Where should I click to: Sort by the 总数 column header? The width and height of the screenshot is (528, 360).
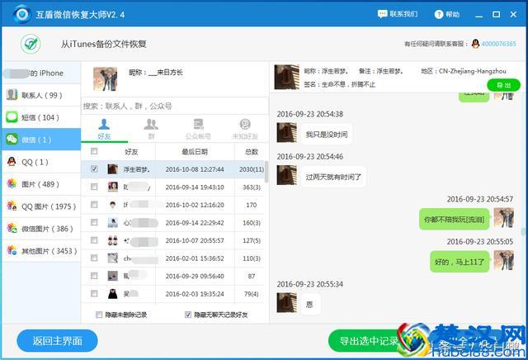pos(252,152)
